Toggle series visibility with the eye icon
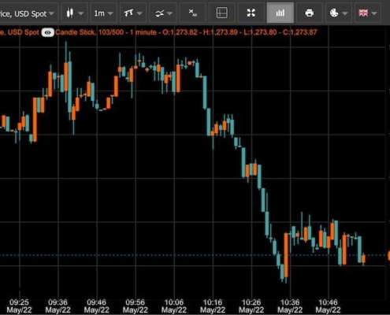Screen dimensions: 390x315 click(47, 32)
